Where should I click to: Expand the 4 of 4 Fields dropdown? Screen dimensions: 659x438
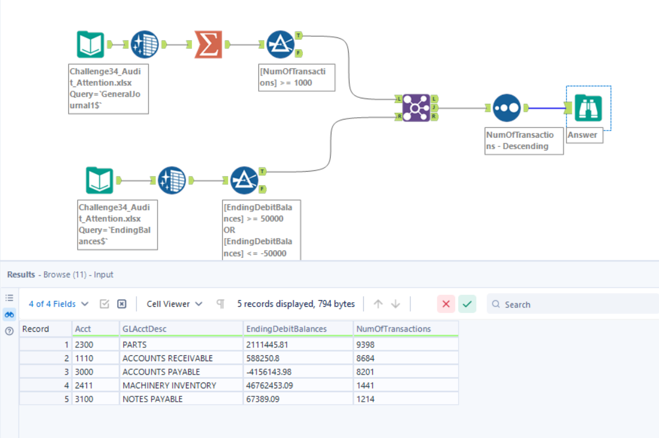tap(59, 304)
